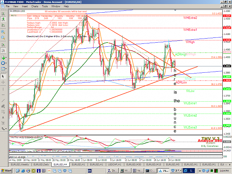
Task: Switch to the 'Wi...' taskbar window
Action: coord(125,171)
